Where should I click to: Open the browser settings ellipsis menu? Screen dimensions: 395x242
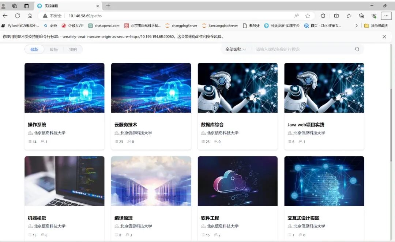pos(386,16)
